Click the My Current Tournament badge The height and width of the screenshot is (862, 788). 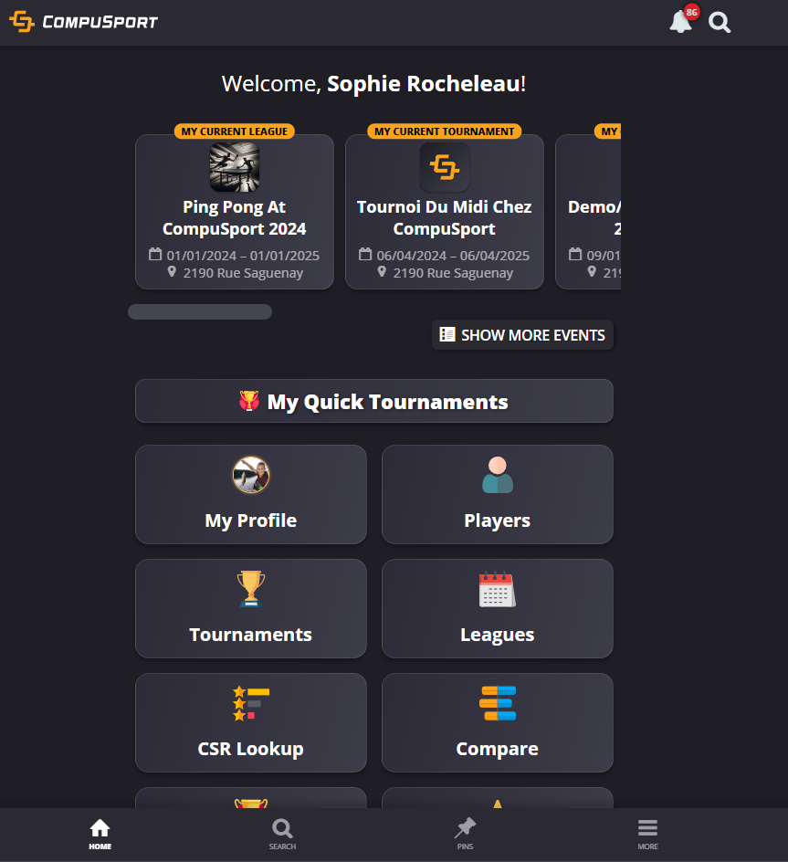[445, 131]
